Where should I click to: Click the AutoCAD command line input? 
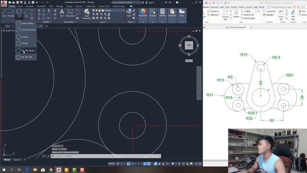[106, 156]
